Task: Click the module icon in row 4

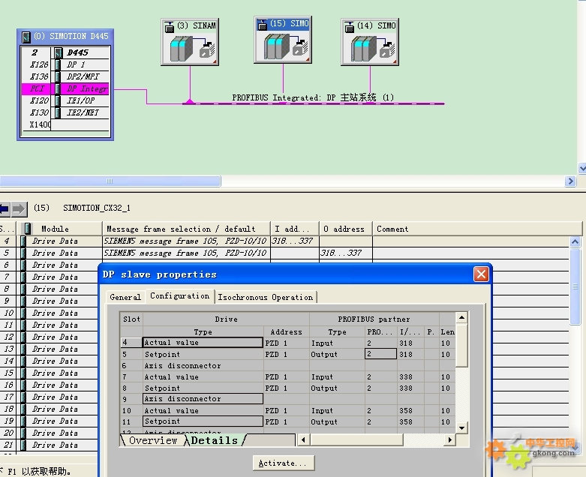Action: (x=23, y=241)
